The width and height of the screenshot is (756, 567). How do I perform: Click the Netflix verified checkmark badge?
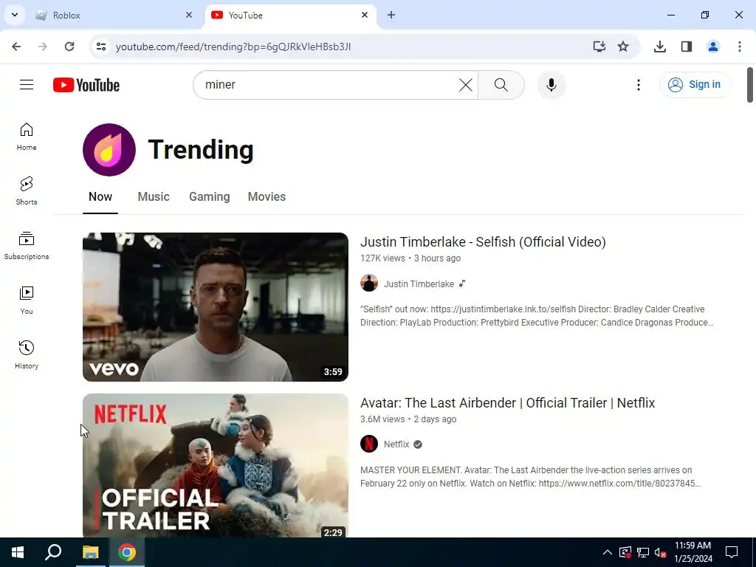418,444
